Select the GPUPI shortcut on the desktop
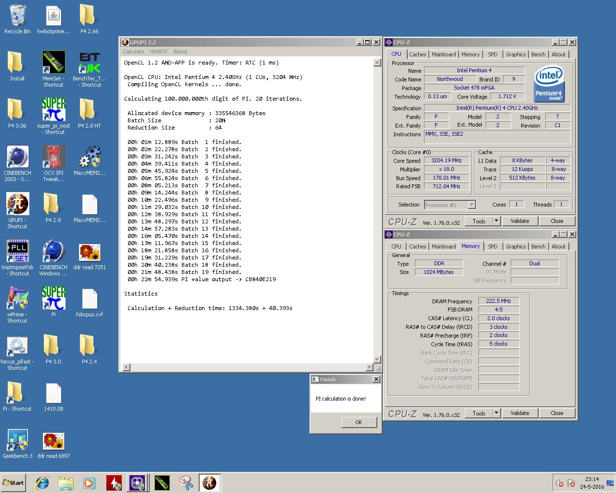The image size is (616, 493). click(17, 211)
